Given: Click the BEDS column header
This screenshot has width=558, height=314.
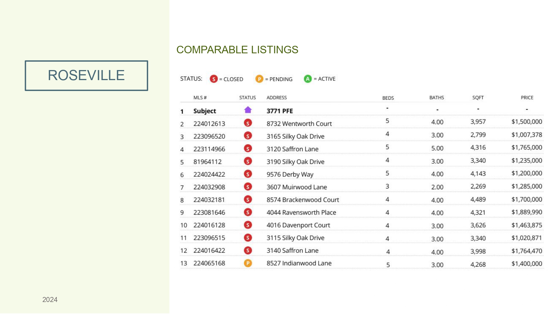Looking at the screenshot, I should [388, 98].
